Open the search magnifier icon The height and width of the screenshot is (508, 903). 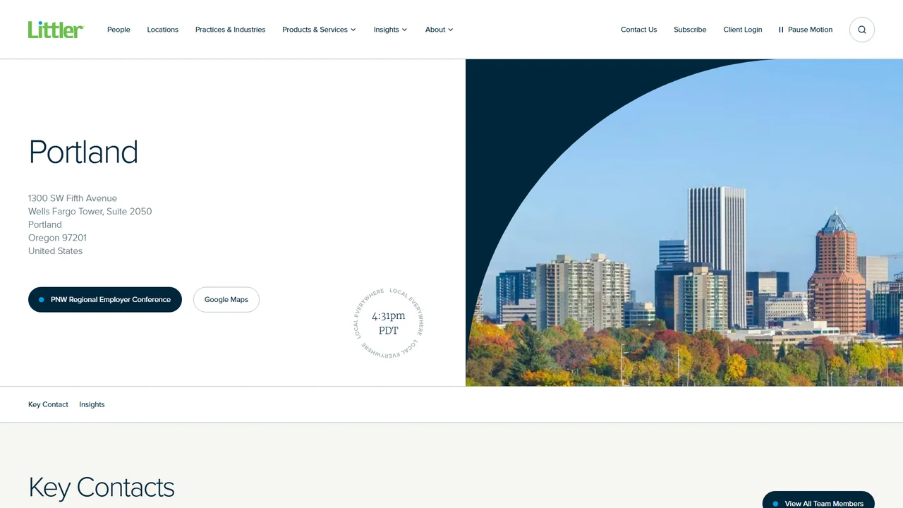click(x=862, y=30)
